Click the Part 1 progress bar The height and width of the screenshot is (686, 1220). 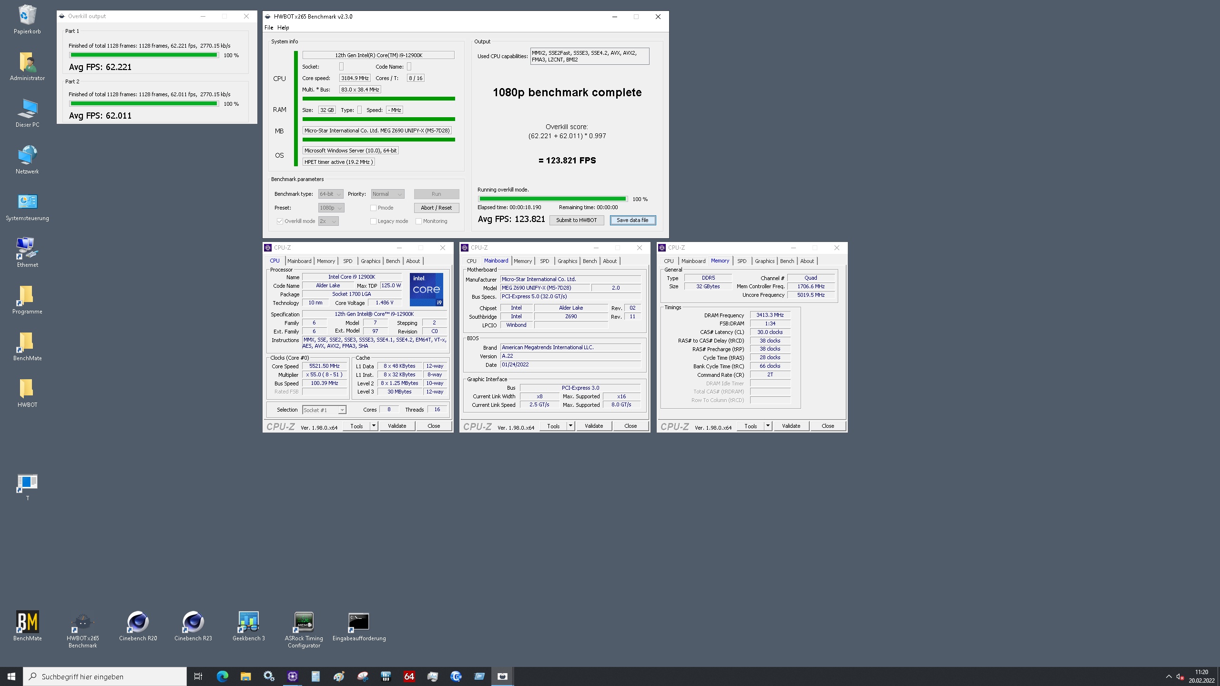tap(144, 55)
